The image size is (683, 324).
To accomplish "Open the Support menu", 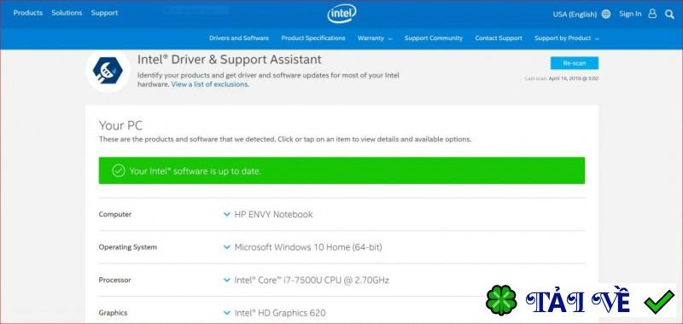I will click(x=104, y=13).
